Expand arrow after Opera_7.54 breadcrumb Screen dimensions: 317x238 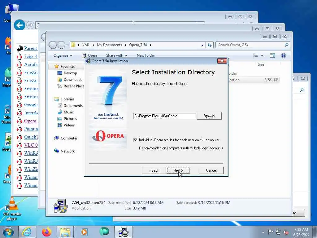151,45
